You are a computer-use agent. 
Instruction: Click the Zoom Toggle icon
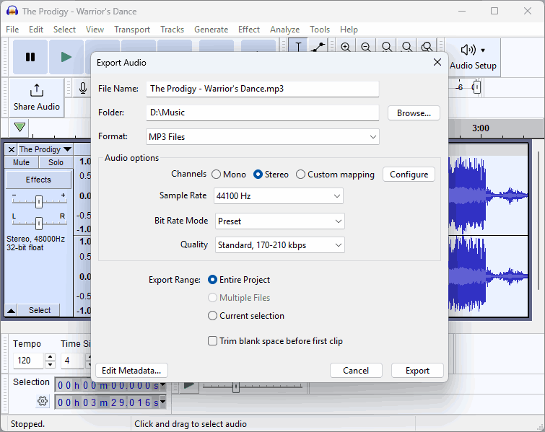[x=427, y=47]
